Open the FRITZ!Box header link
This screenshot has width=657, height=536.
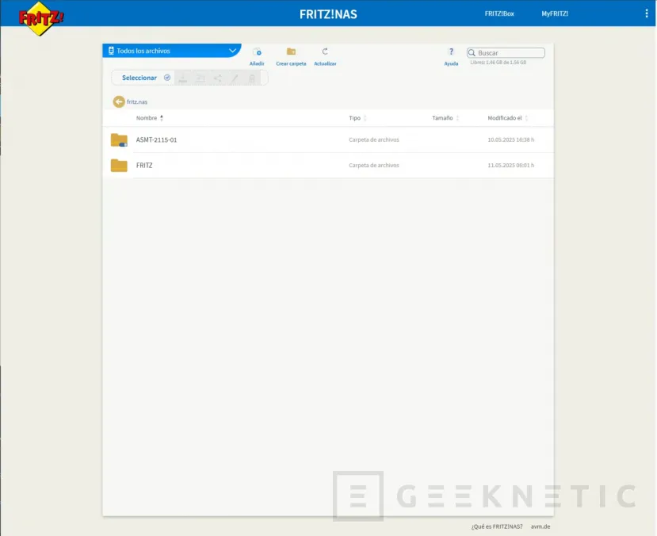click(x=499, y=13)
